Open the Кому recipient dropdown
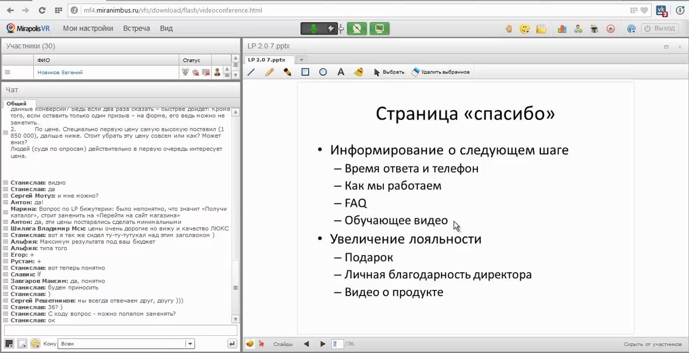Image resolution: width=689 pixels, height=353 pixels. tap(126, 343)
